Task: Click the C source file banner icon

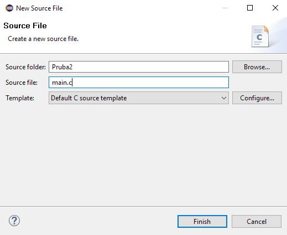Action: (x=260, y=37)
